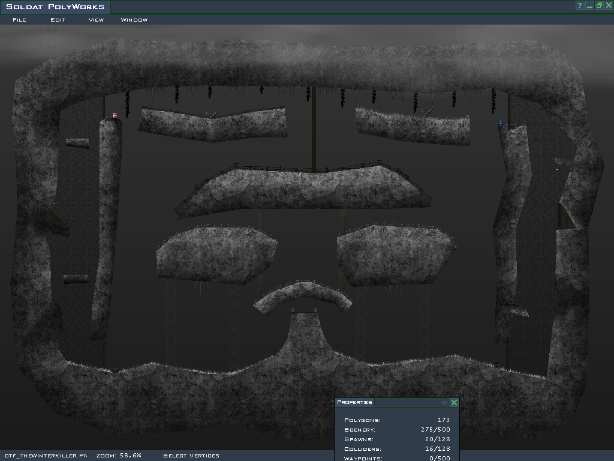The image size is (614, 461).
Task: Click the Scenery 275/500 row in Properties
Action: 396,430
